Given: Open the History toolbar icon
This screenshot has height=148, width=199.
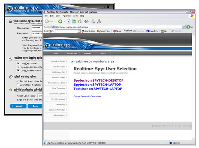Looking at the screenshot, I should (86, 21).
